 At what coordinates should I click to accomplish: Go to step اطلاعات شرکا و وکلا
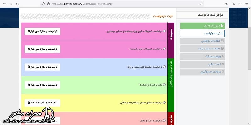pyautogui.click(x=202, y=49)
